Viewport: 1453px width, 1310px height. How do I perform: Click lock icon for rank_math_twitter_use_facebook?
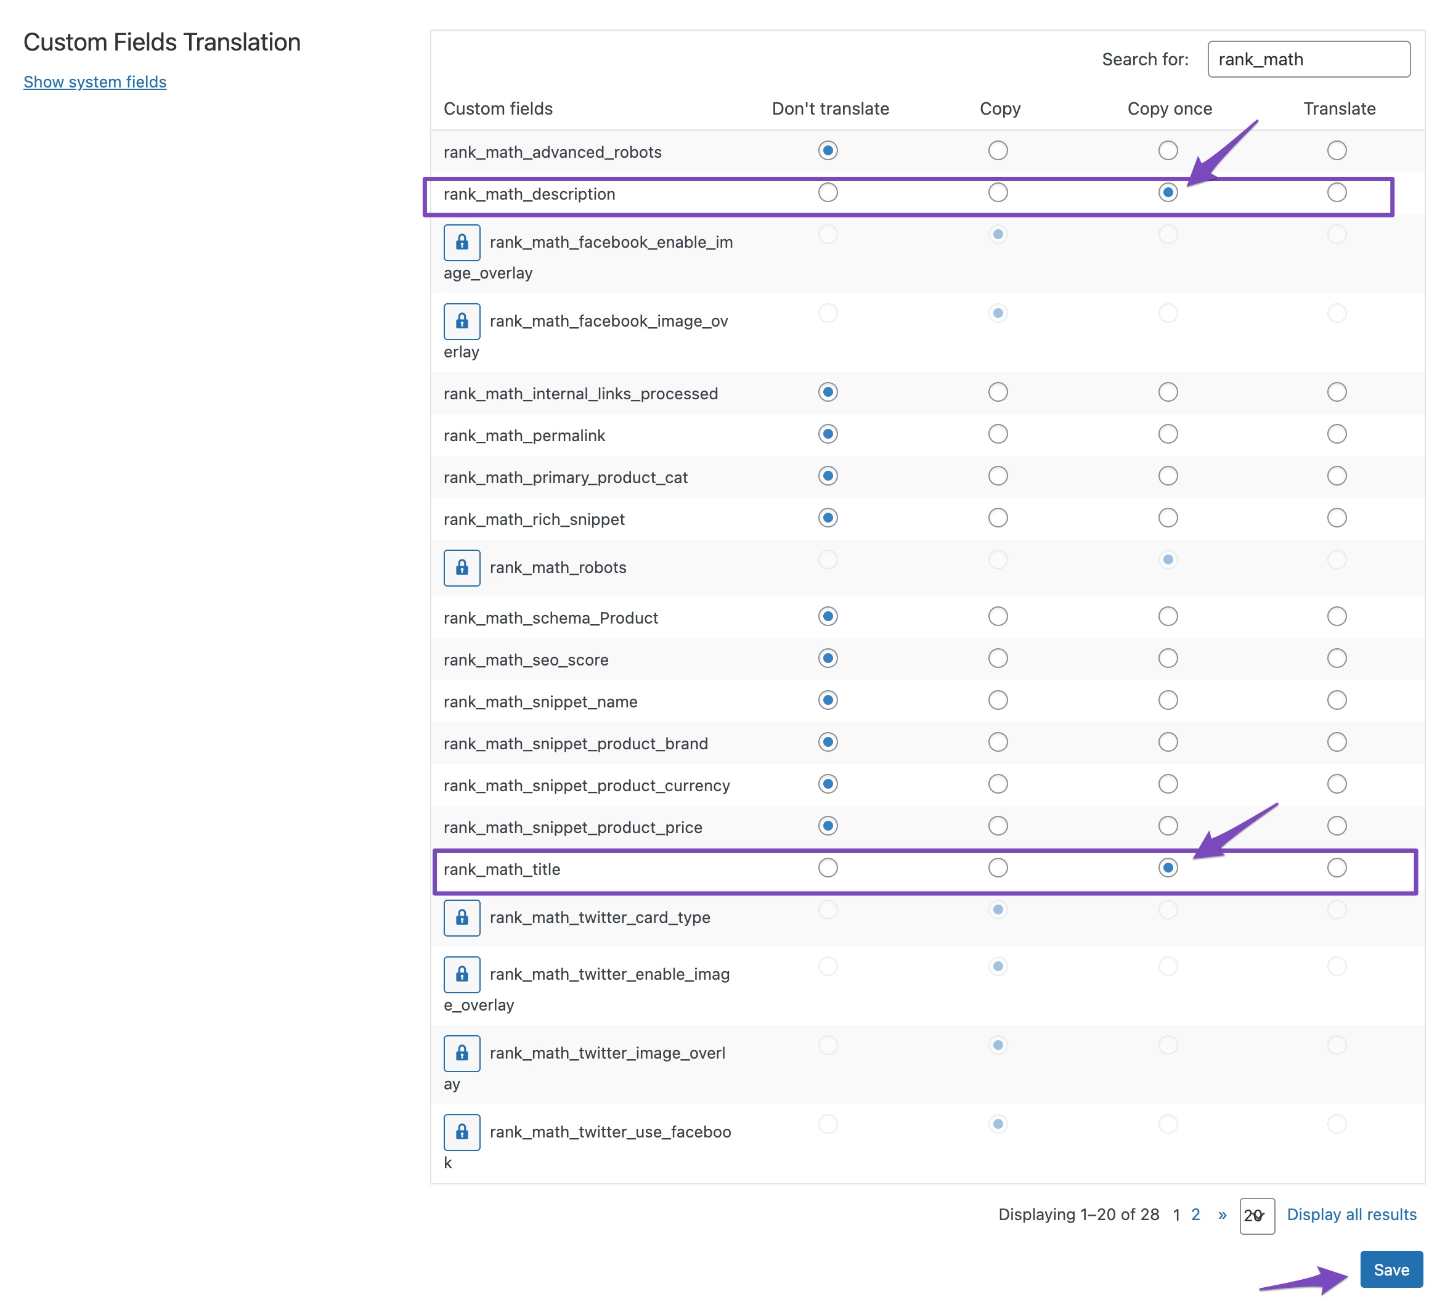click(x=462, y=1133)
